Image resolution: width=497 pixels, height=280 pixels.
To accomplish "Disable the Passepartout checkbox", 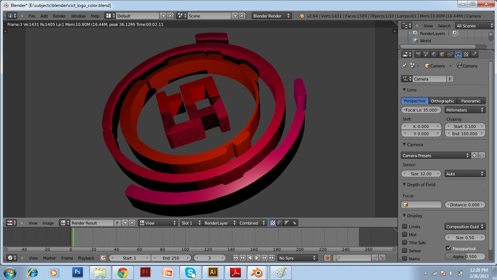I will (448, 248).
